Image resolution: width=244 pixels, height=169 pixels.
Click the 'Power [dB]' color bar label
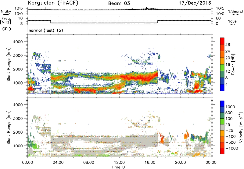point(233,64)
